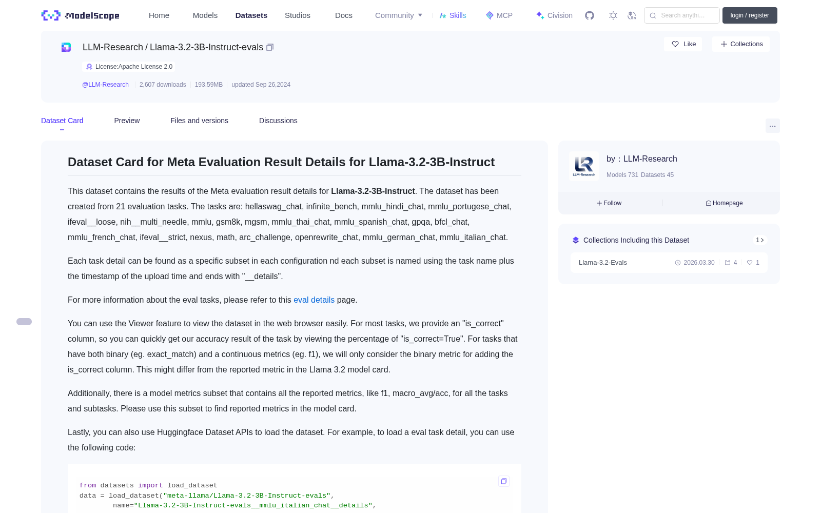Open the Studios nav item
This screenshot has height=513, width=821.
[x=298, y=15]
